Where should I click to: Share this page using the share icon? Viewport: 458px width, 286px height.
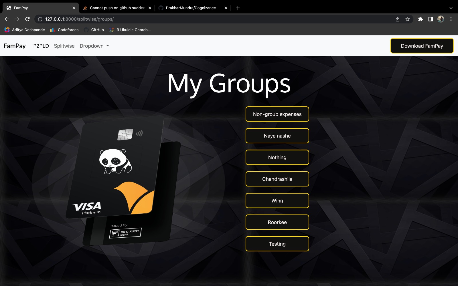pos(398,19)
